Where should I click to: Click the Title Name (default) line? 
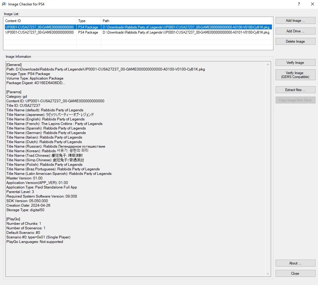tap(45, 110)
